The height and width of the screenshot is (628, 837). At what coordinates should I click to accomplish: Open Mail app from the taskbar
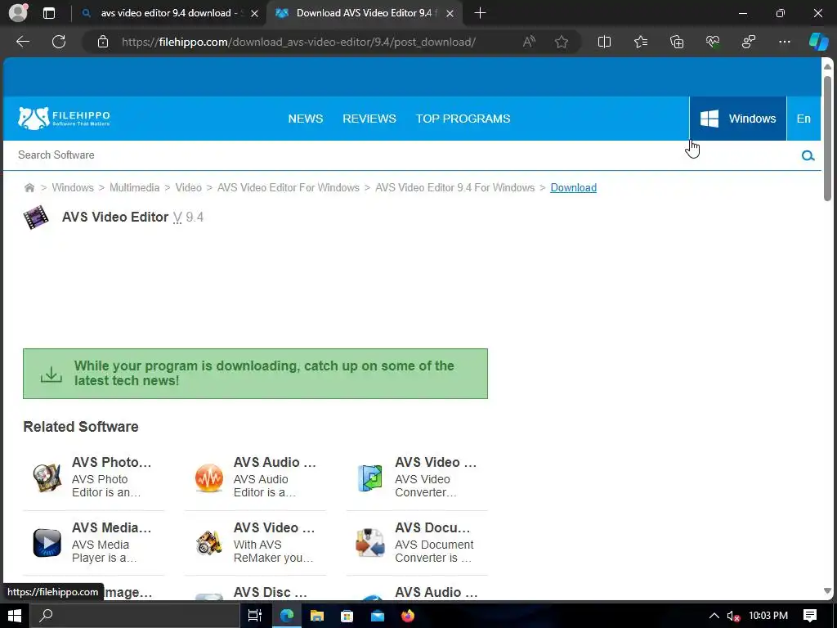[378, 616]
